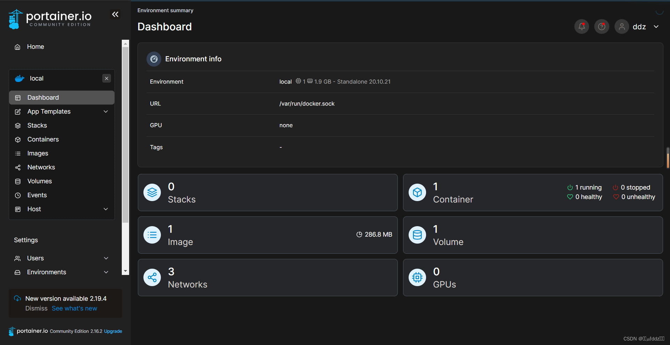The width and height of the screenshot is (670, 345).
Task: Dismiss the new version notice
Action: pos(36,308)
